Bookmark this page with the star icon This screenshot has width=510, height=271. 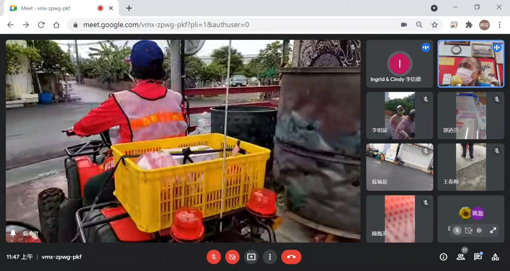(434, 25)
